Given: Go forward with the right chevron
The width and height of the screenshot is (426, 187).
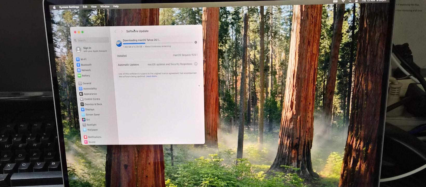Looking at the screenshot, I should coord(122,31).
